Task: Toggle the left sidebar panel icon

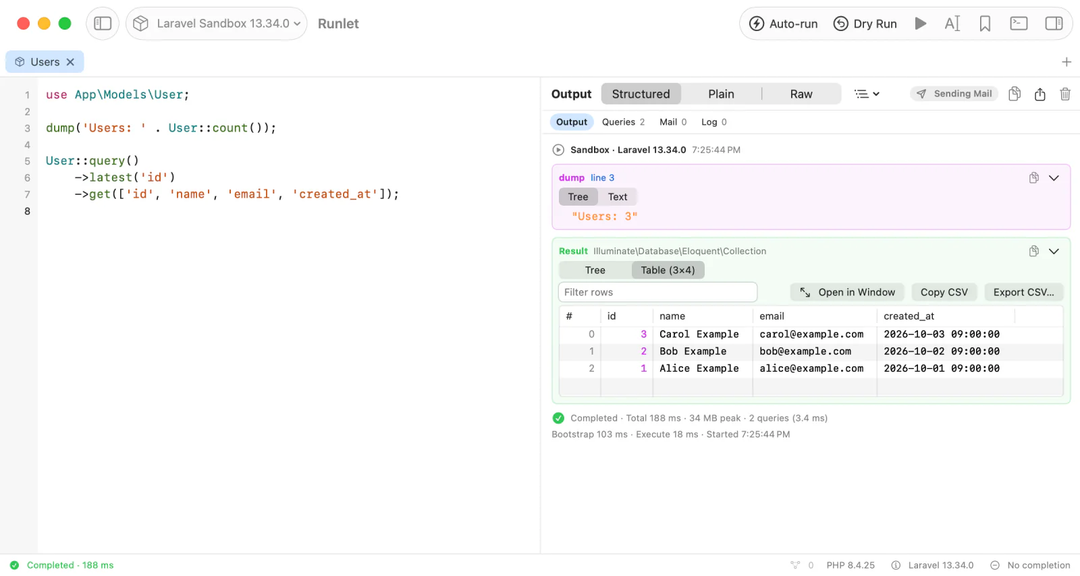Action: pyautogui.click(x=103, y=24)
